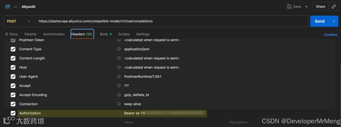Open the Save options dropdown arrow
This screenshot has width=341, height=127.
point(306,7)
